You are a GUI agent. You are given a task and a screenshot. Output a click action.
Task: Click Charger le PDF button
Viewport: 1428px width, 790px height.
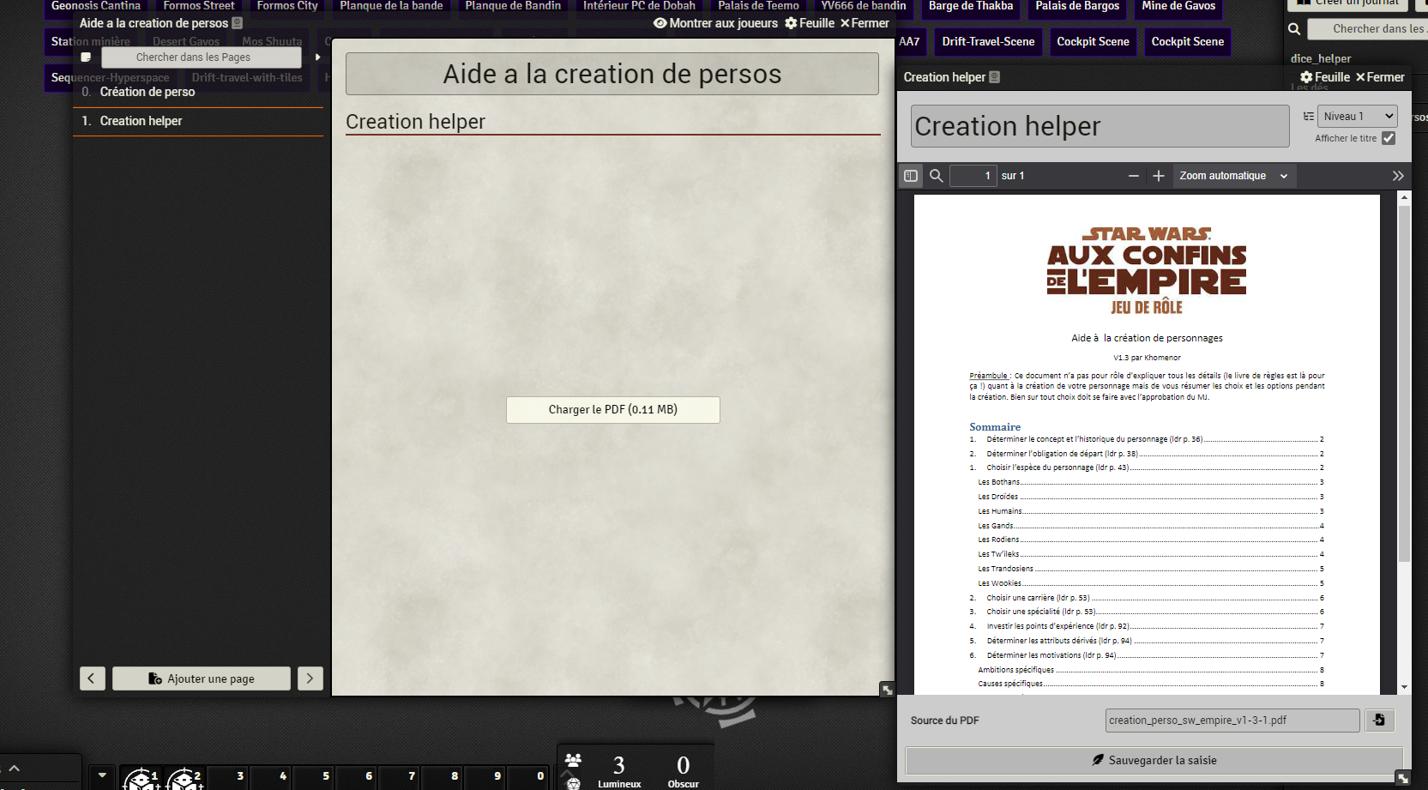613,410
